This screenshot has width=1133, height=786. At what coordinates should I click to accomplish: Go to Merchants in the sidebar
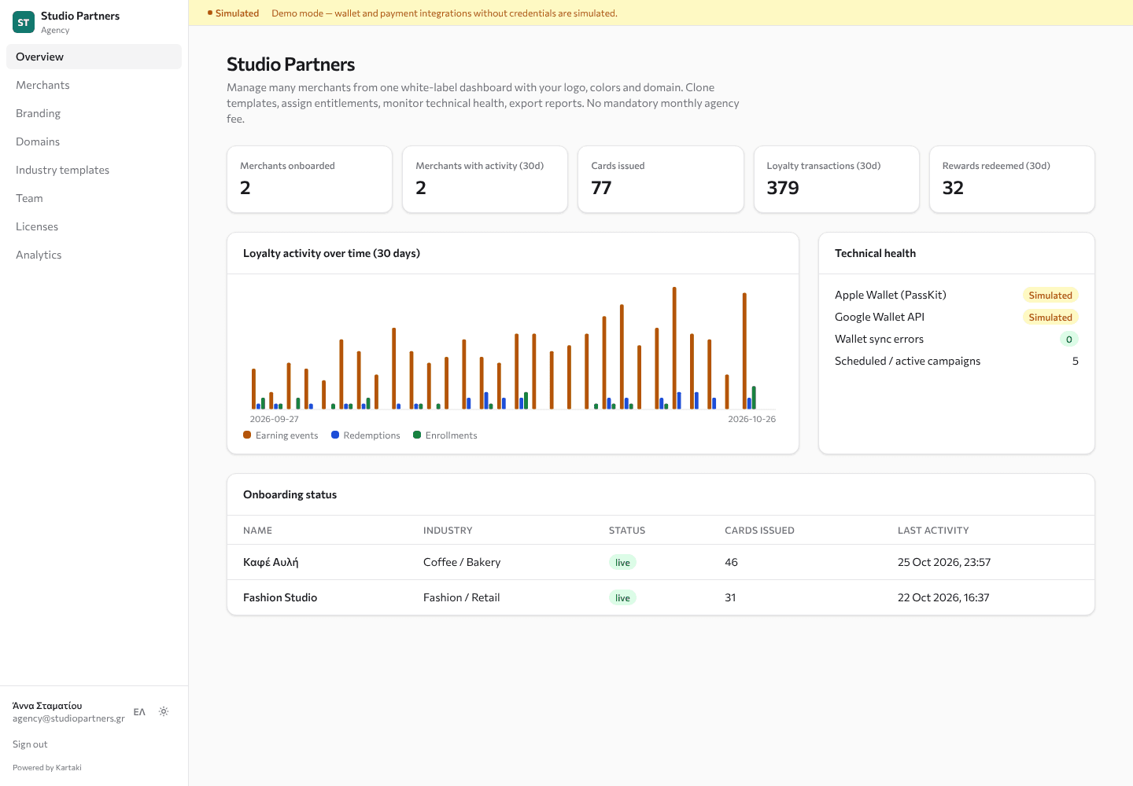pos(94,85)
